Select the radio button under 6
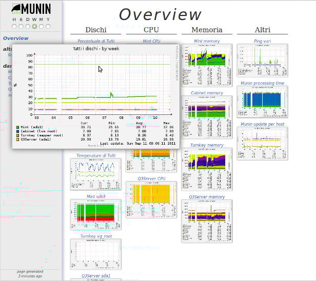The image size is (316, 281). pos(21,26)
